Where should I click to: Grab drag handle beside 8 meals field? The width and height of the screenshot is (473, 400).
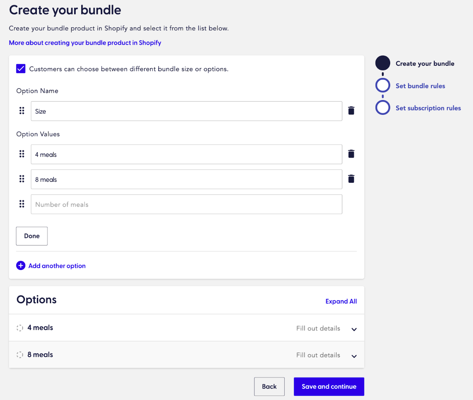[x=22, y=179]
